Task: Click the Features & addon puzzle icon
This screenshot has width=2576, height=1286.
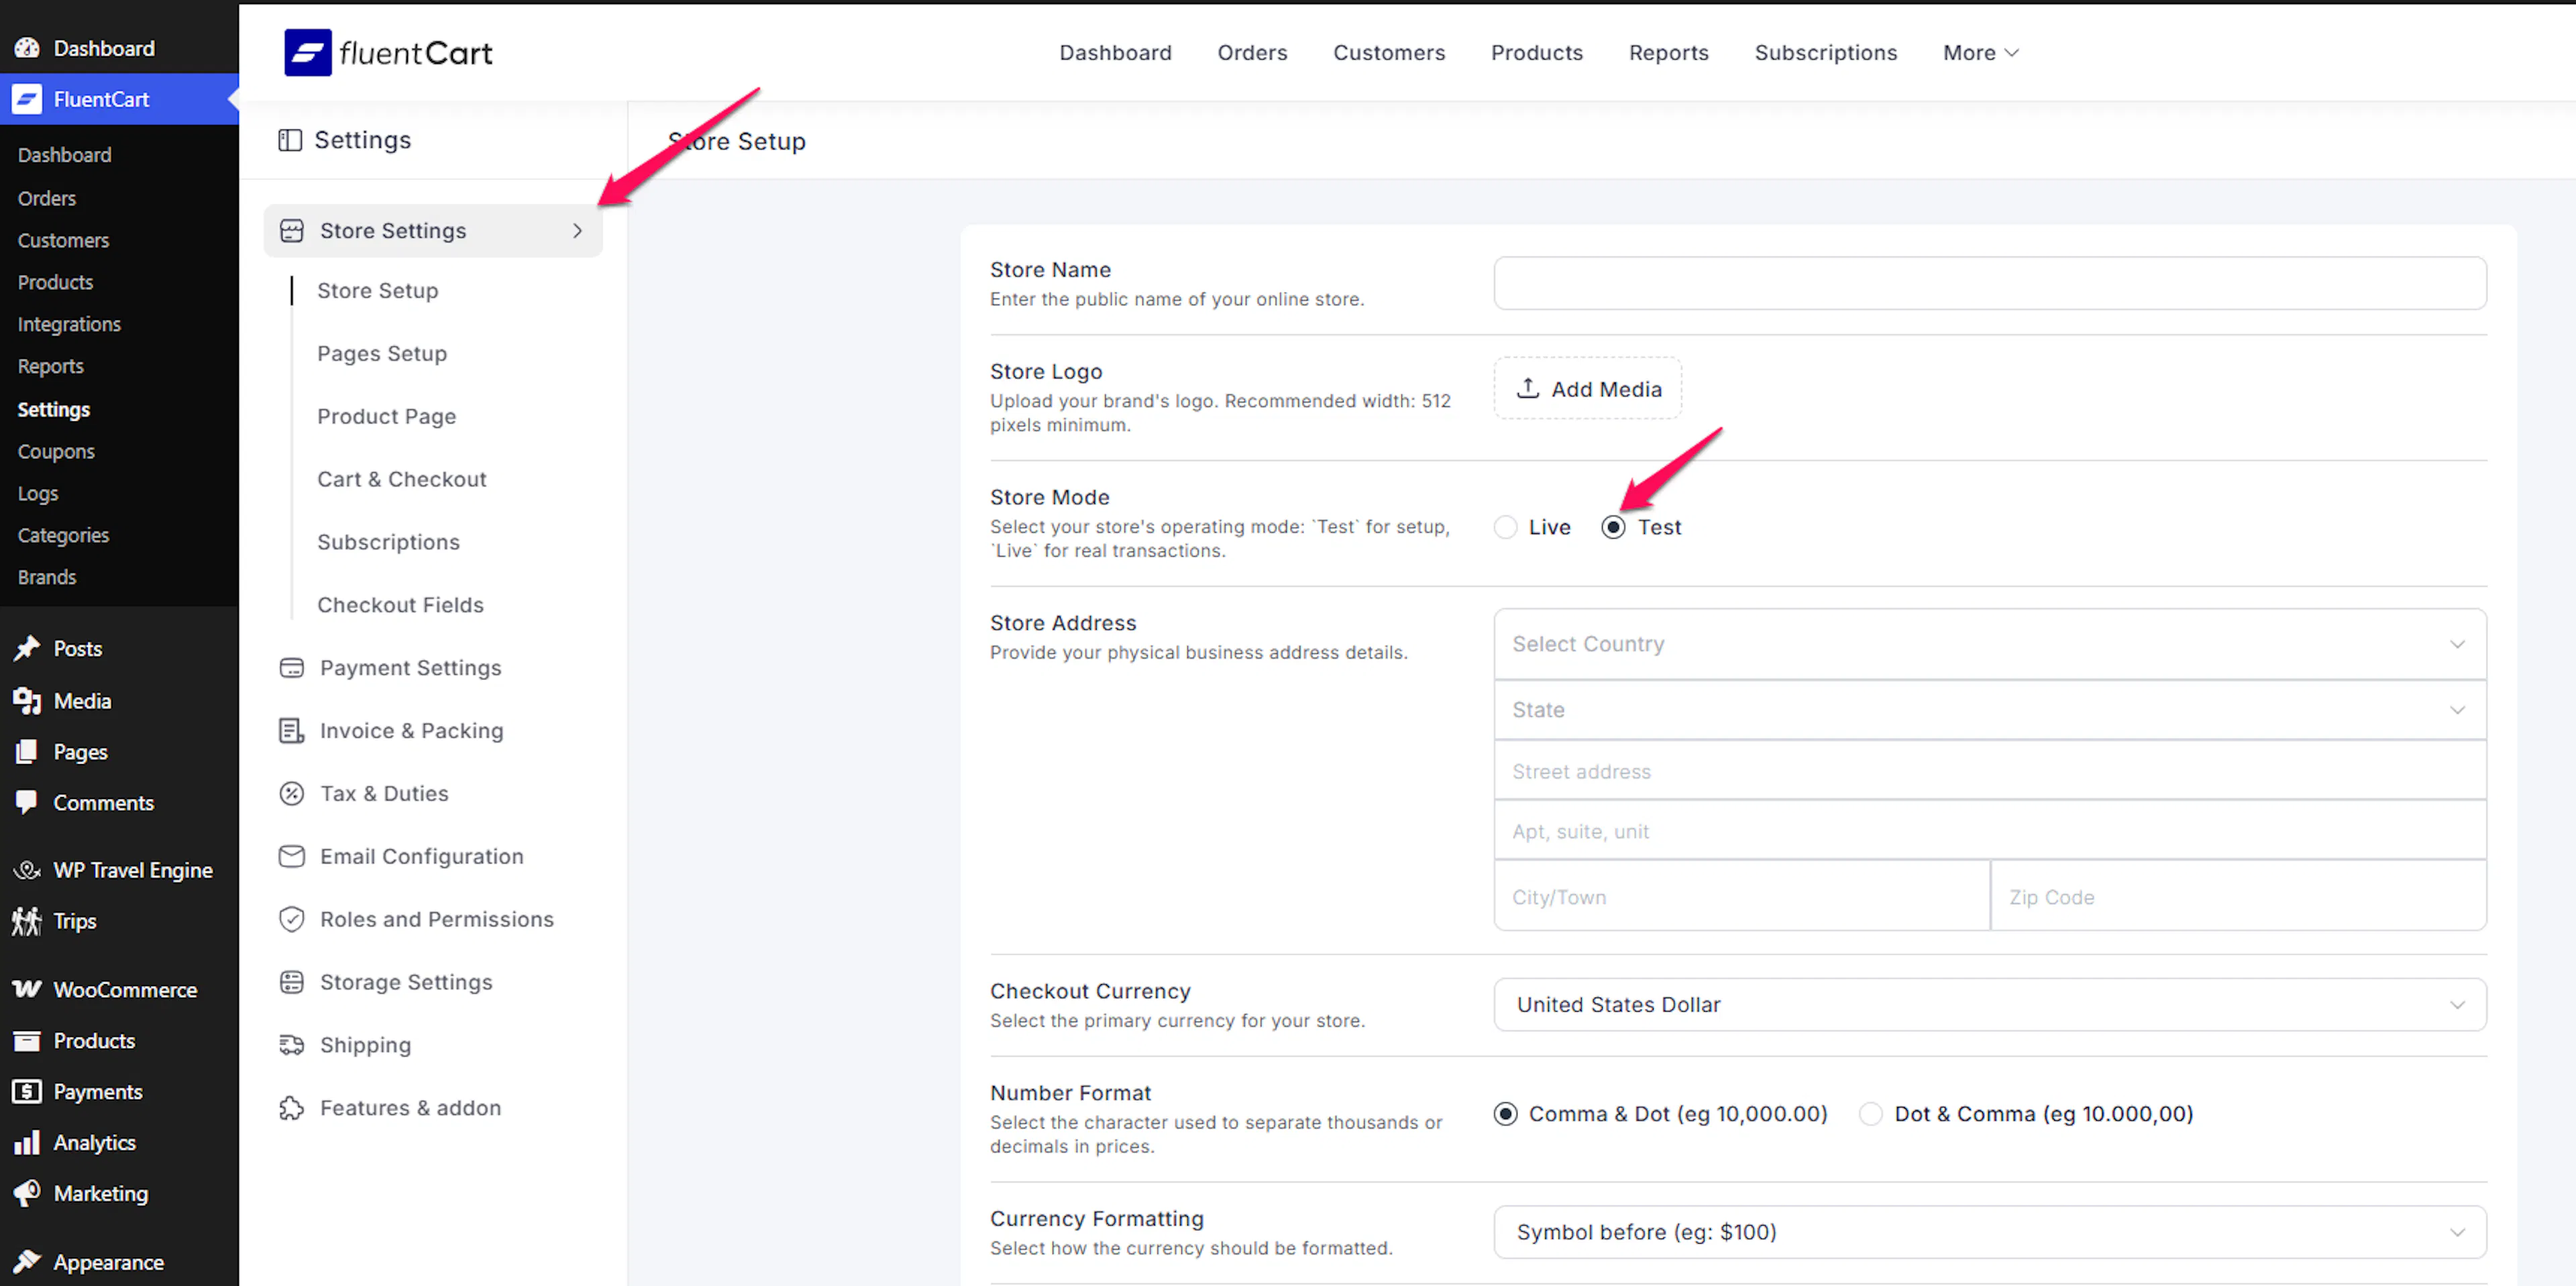Action: 291,1109
